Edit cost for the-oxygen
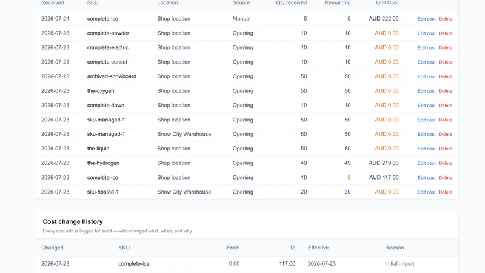Screen dimensions: 485x273 426,91
